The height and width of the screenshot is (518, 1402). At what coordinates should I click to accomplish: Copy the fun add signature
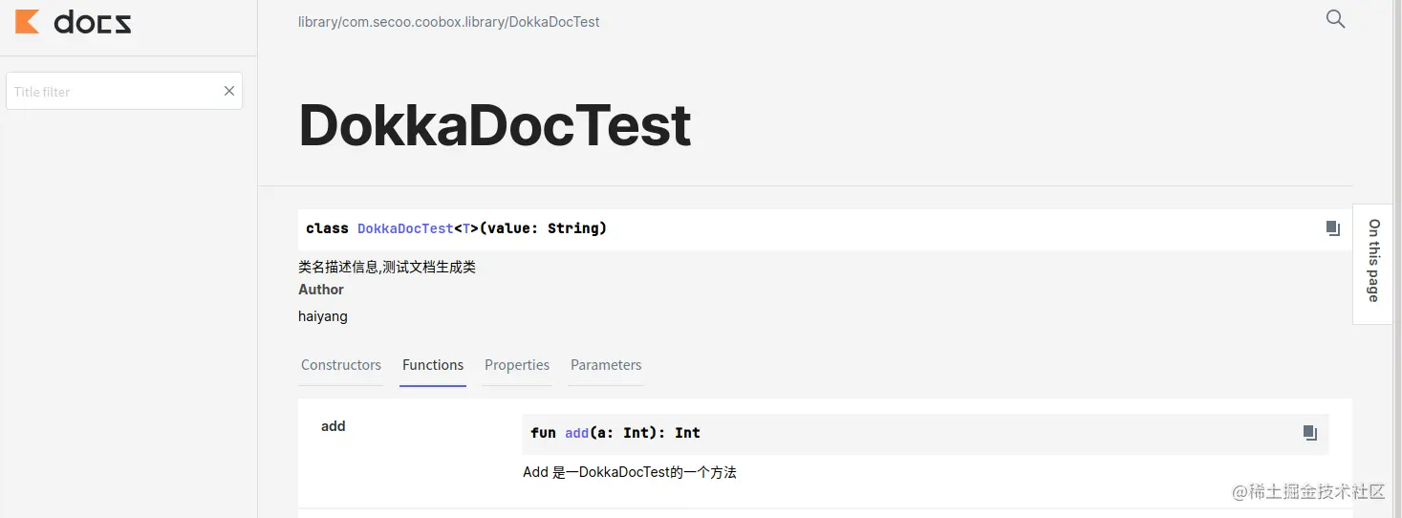[1309, 433]
